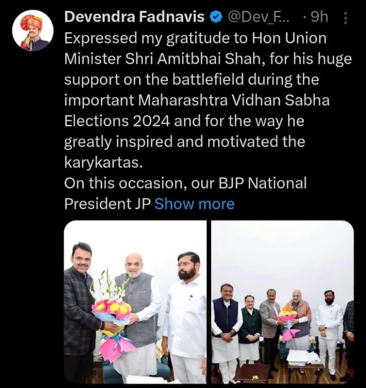Click the word 'karykartas.' in the tweet
Viewport: 366px width, 388px height.
[x=104, y=162]
